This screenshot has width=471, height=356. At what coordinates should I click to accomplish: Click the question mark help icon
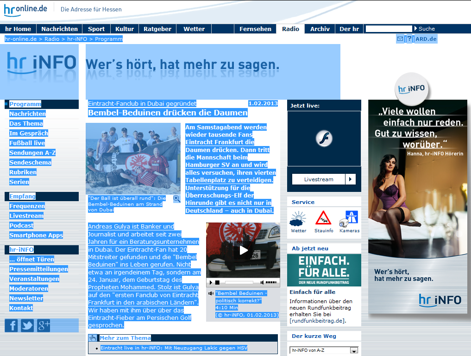click(408, 39)
